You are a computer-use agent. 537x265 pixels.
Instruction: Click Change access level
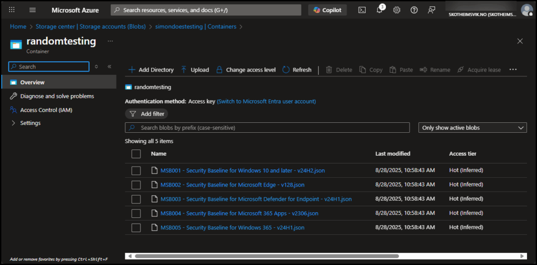246,70
